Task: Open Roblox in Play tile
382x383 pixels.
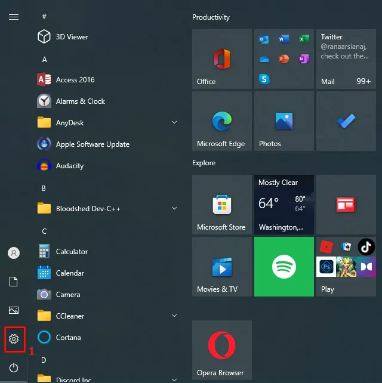Action: 326,247
